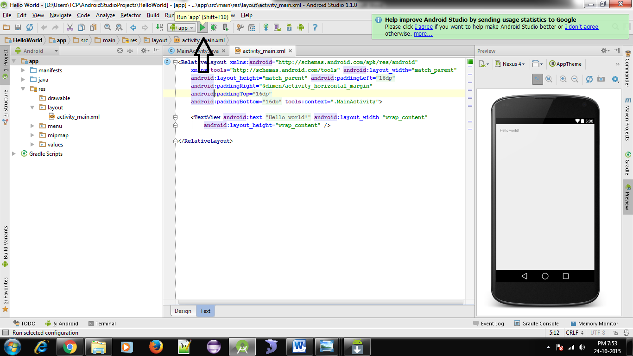The width and height of the screenshot is (633, 356).
Task: Click the Paste toolbar icon
Action: tap(93, 28)
